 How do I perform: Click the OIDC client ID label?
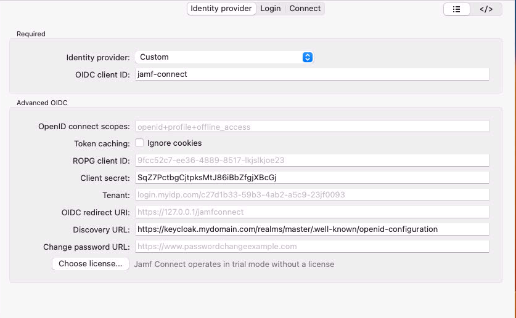(x=103, y=75)
